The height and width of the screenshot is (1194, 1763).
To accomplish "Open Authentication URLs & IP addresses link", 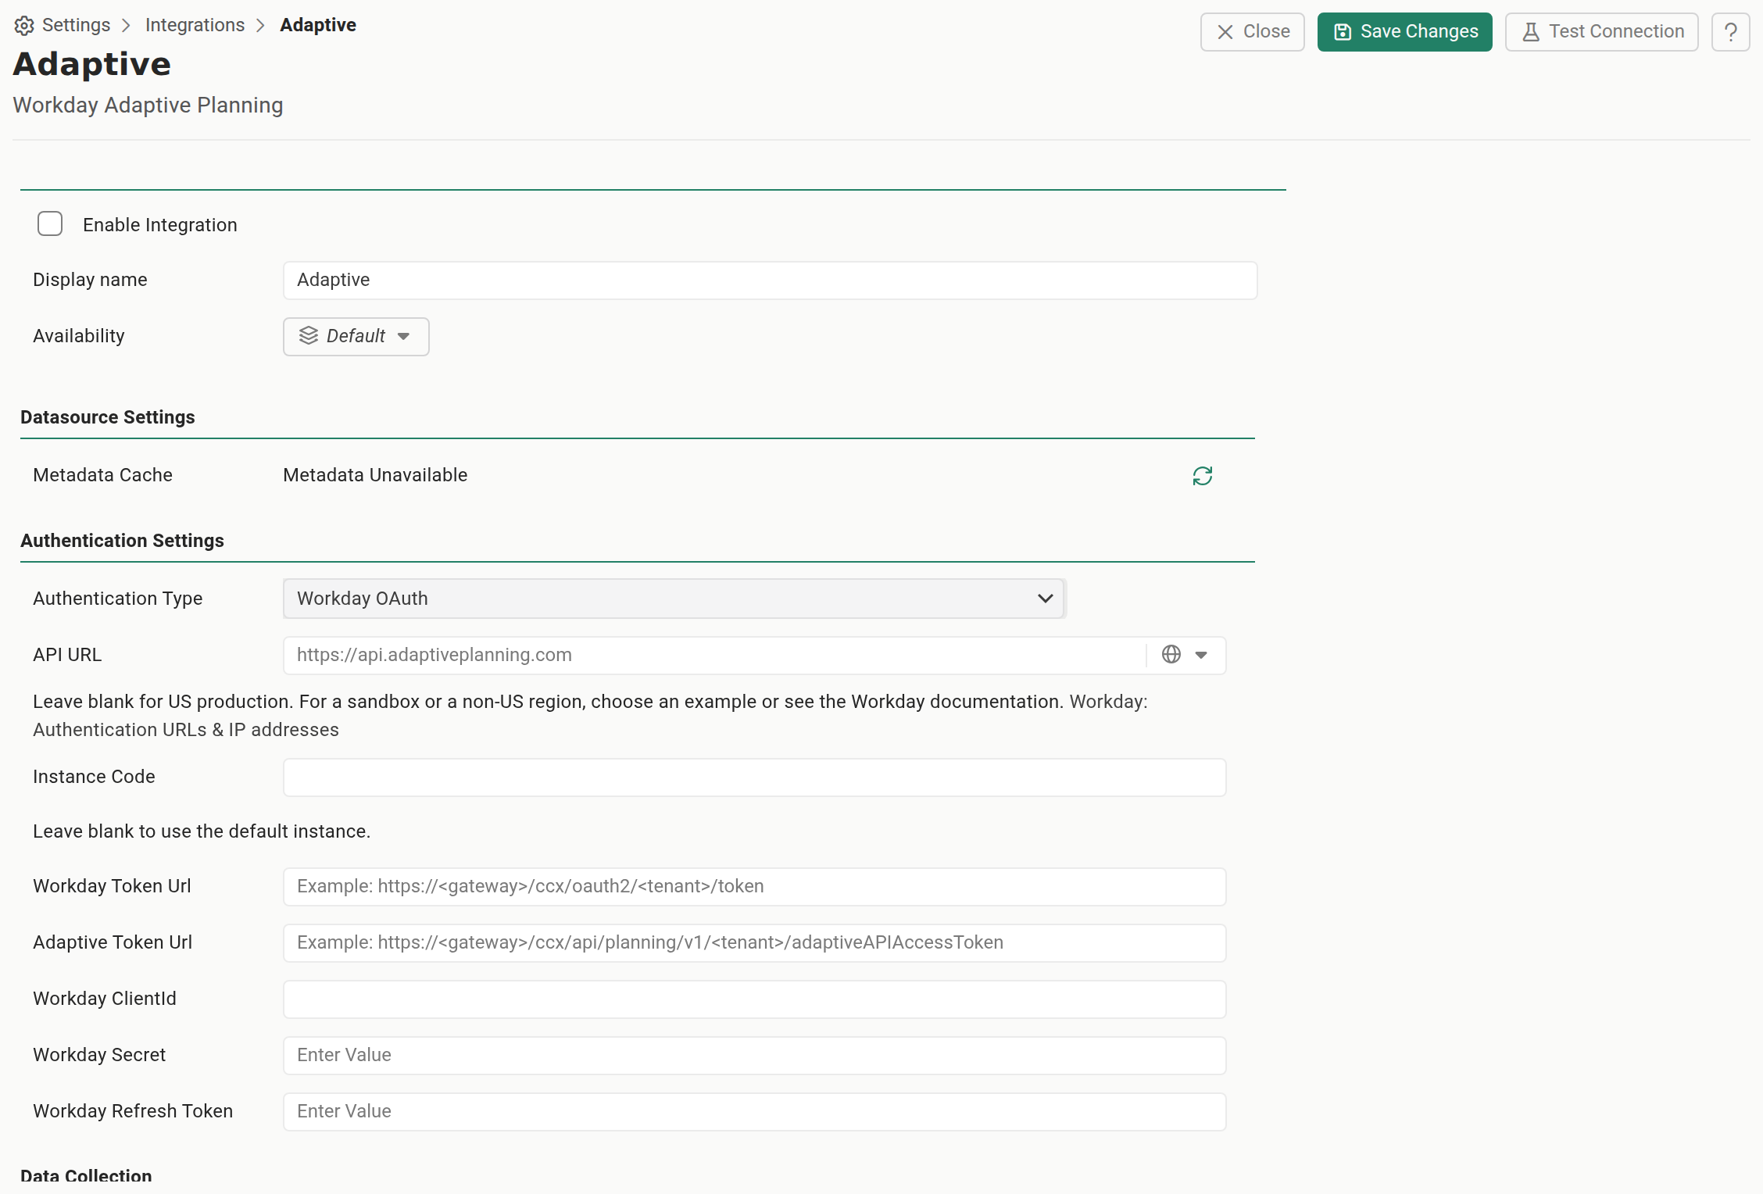I will [186, 730].
